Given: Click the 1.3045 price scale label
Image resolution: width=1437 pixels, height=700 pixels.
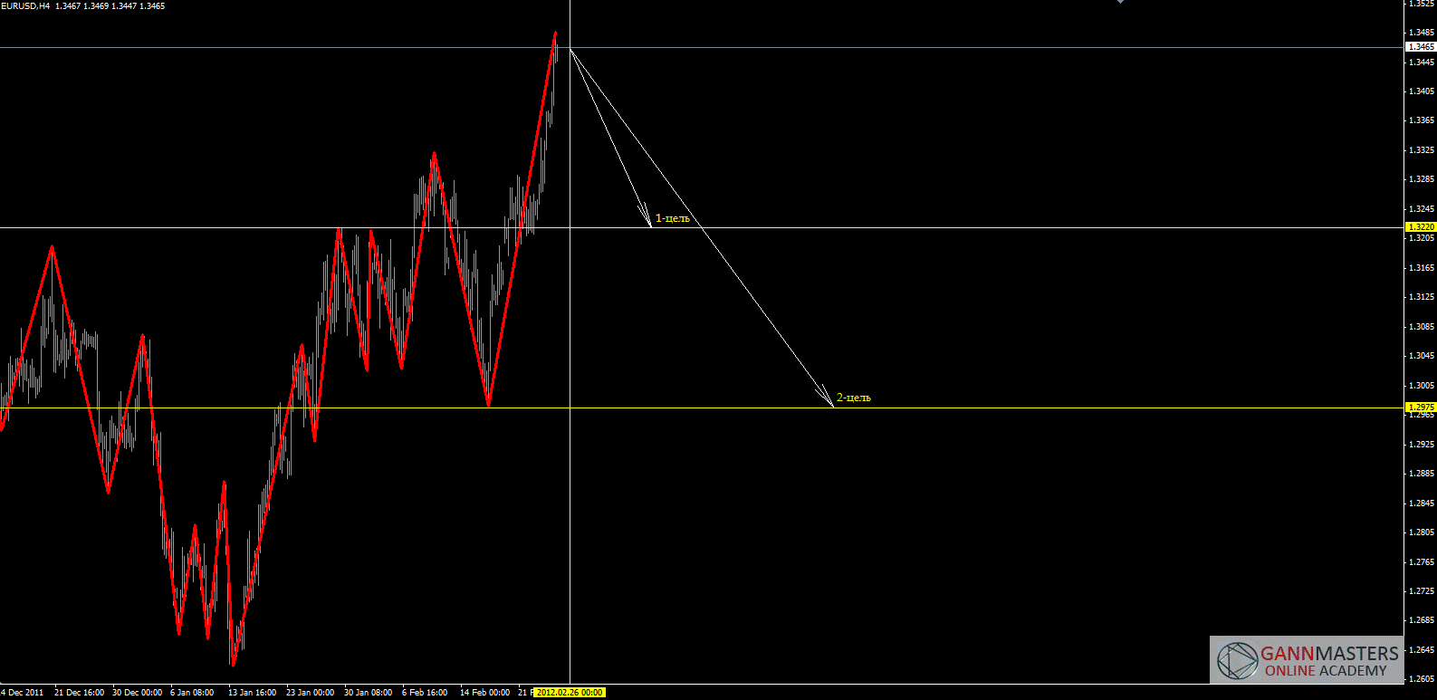Looking at the screenshot, I should [1422, 356].
